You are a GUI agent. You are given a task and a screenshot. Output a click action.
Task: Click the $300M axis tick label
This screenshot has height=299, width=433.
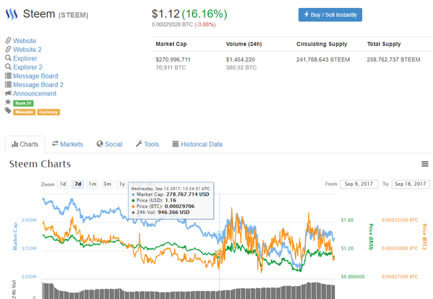pyautogui.click(x=29, y=220)
